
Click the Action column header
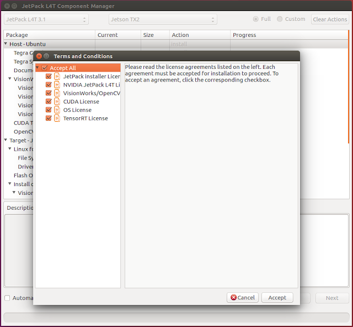(x=200, y=35)
